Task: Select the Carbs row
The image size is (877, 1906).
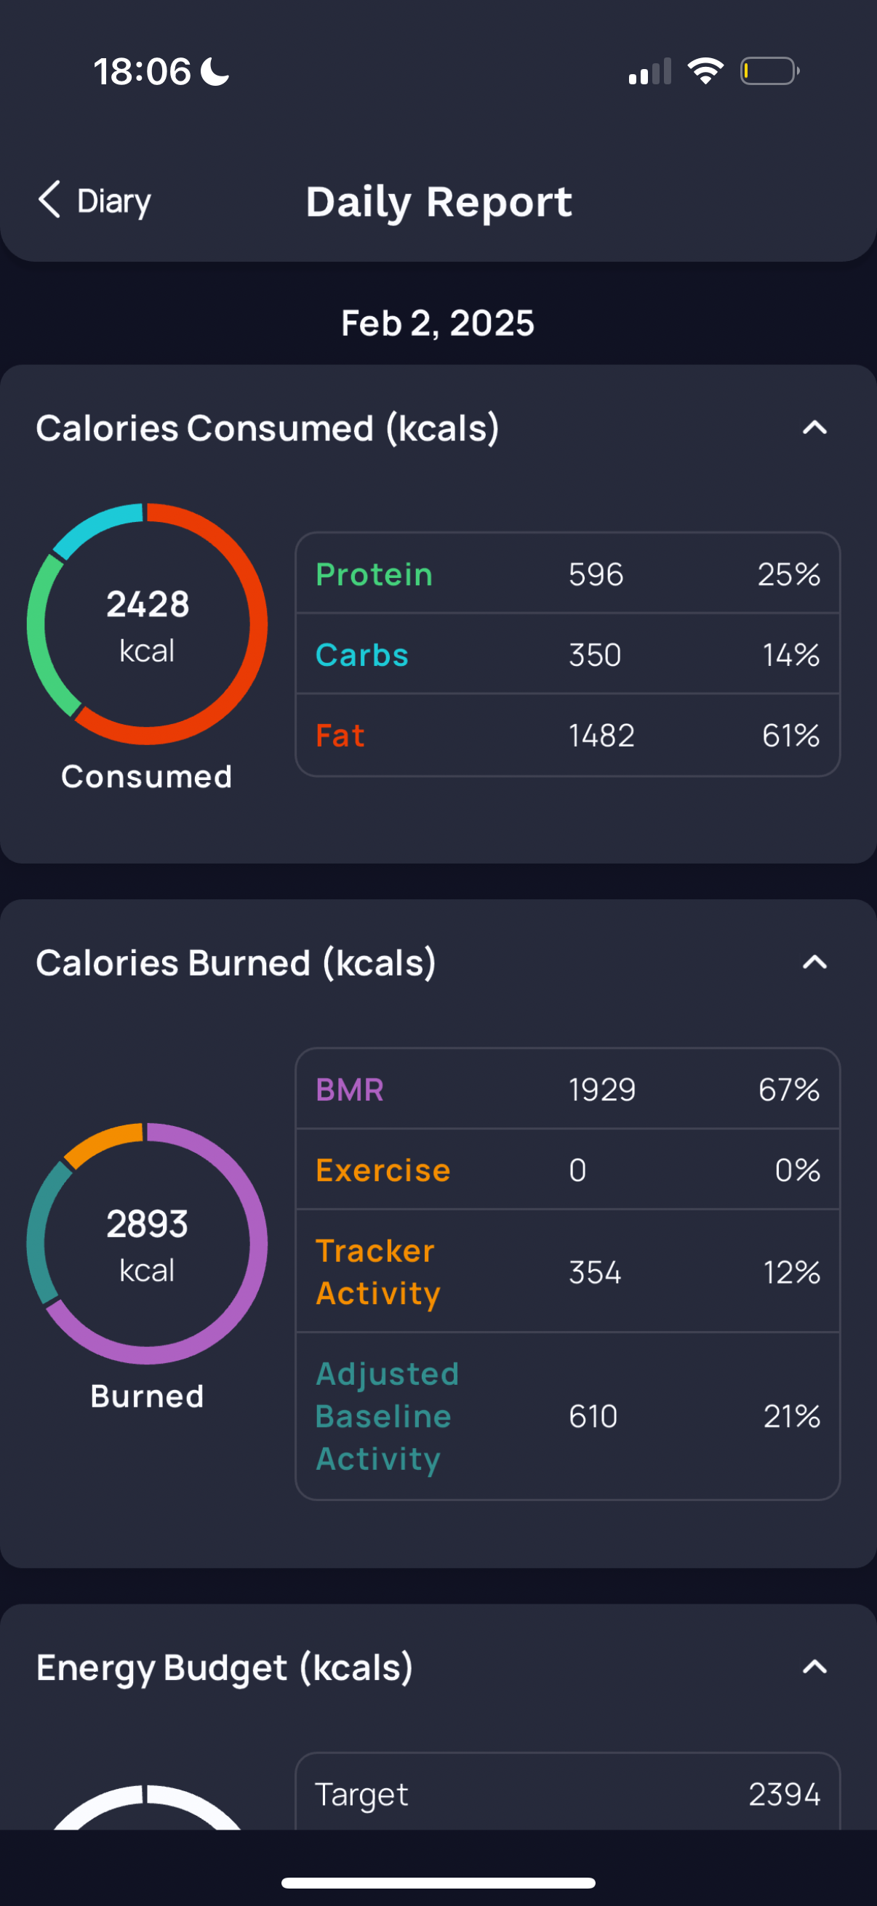Action: tap(568, 654)
